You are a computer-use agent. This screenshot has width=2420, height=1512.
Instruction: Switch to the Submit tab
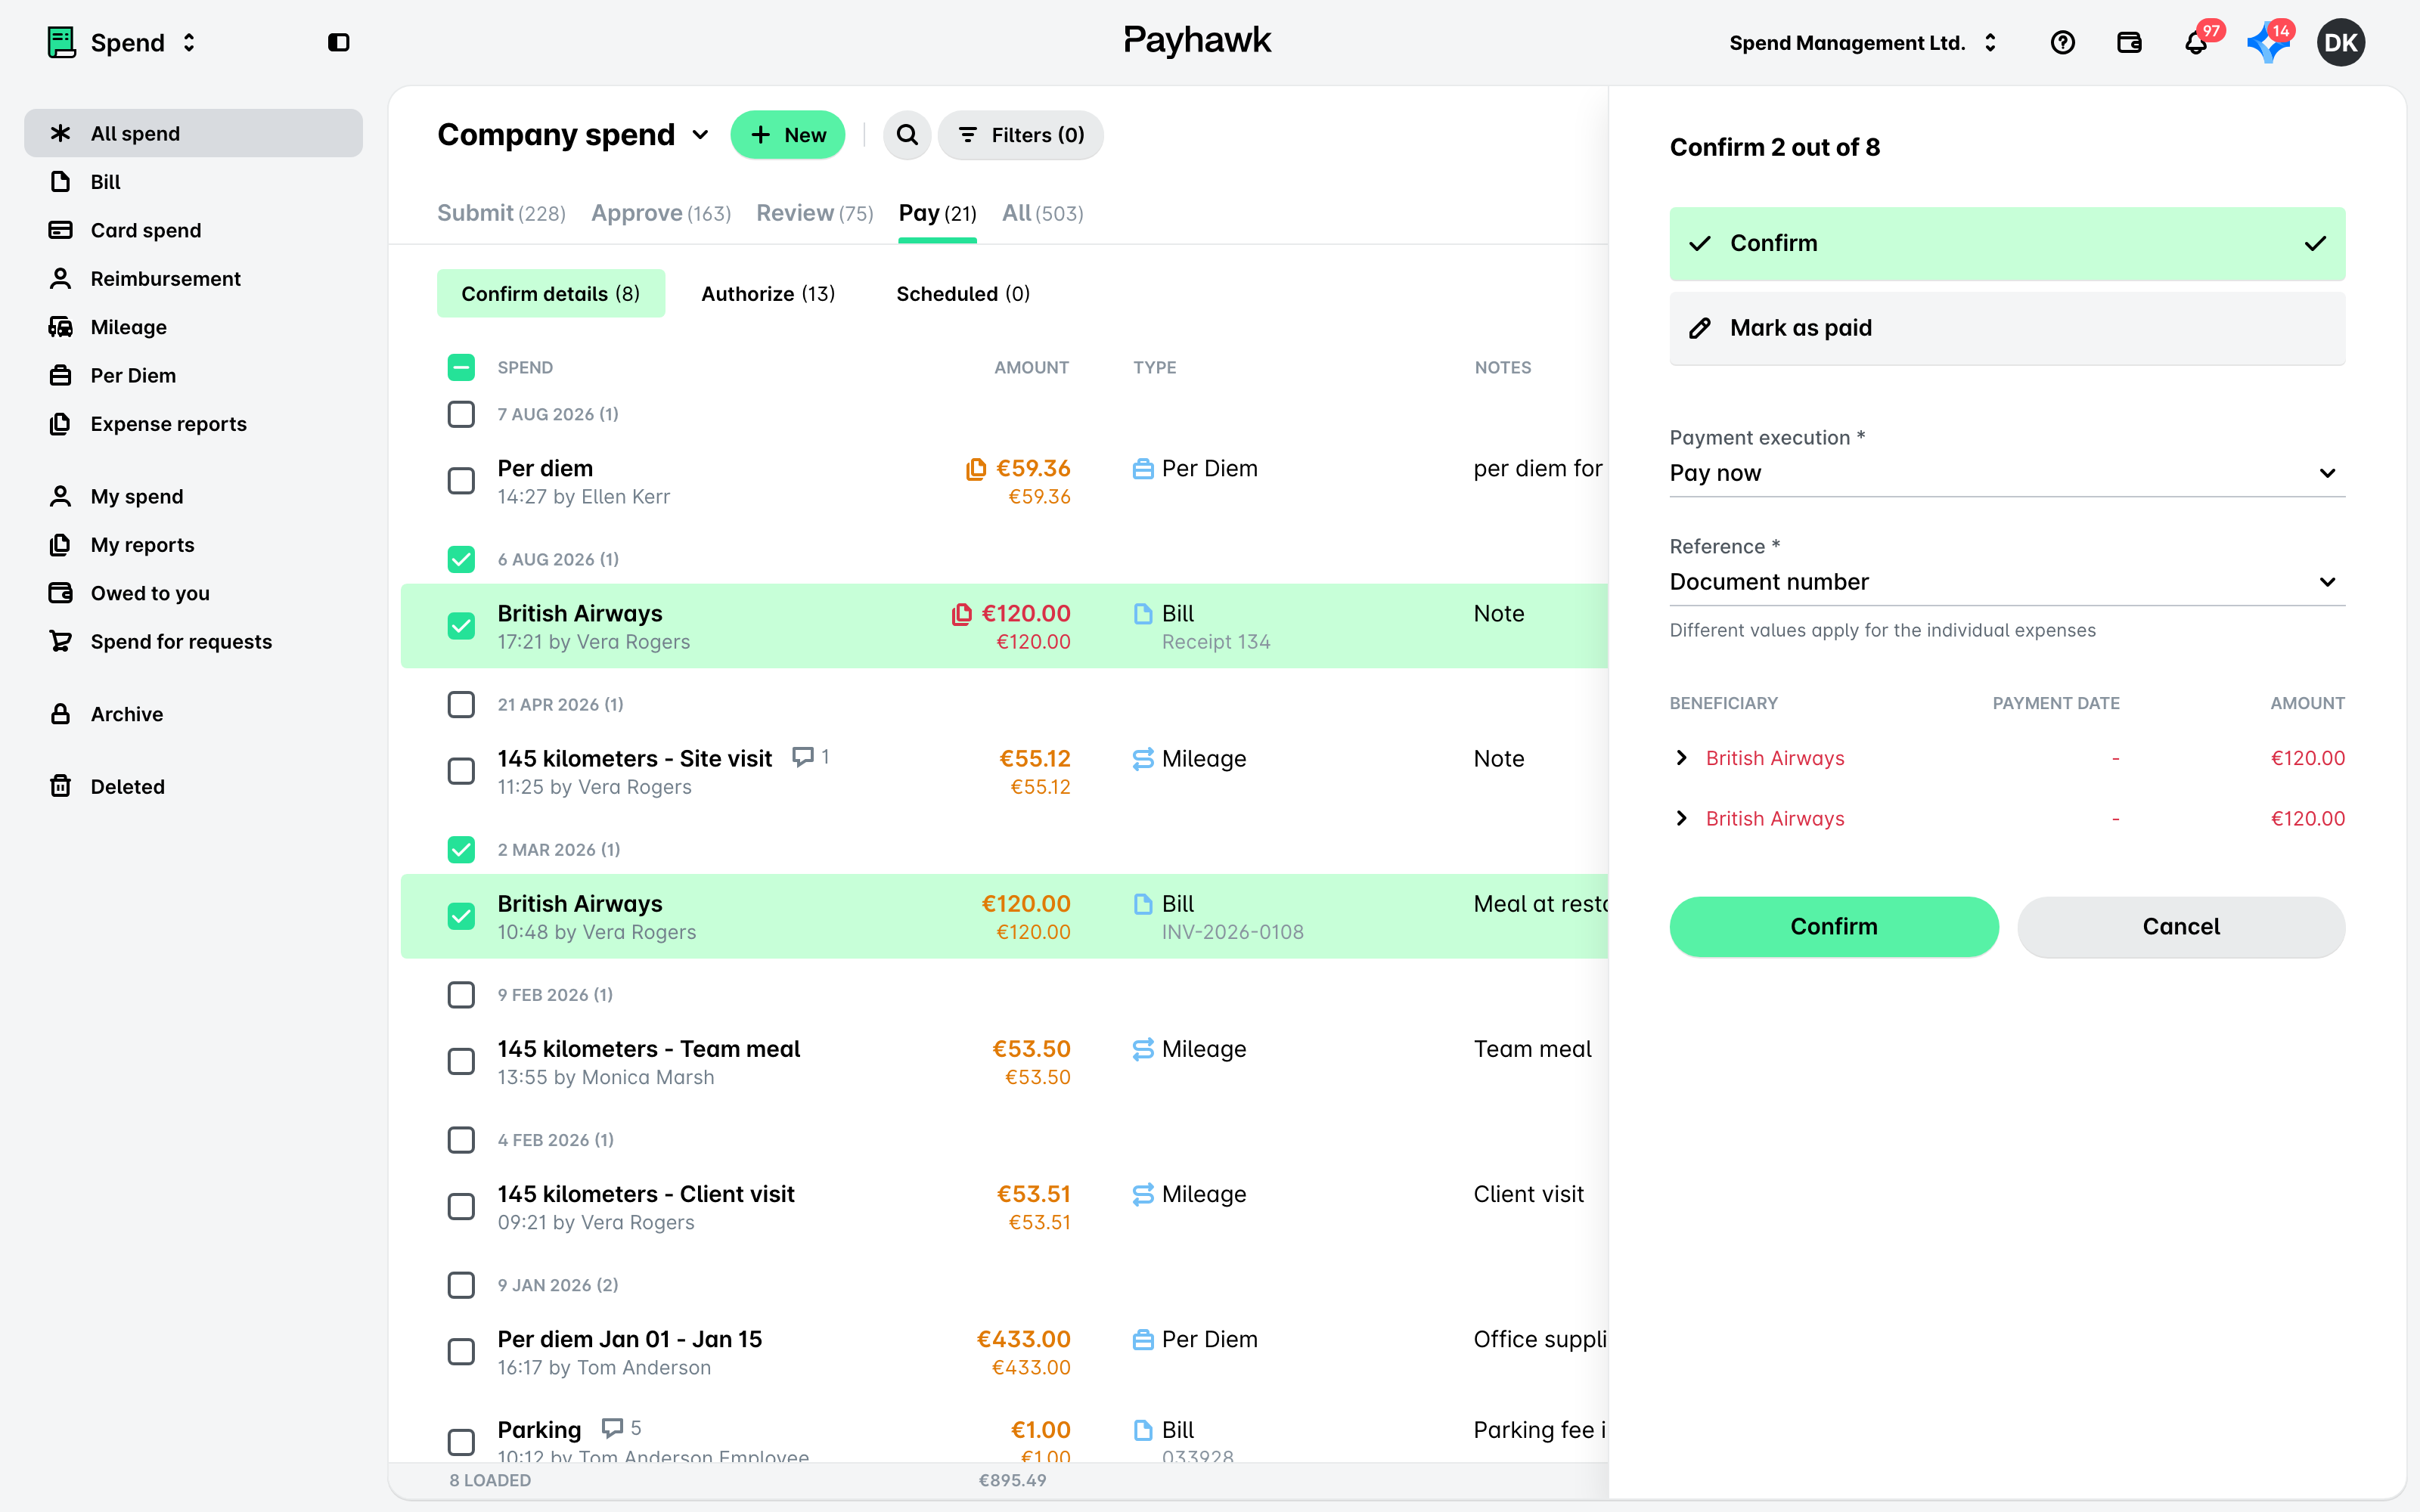(501, 213)
